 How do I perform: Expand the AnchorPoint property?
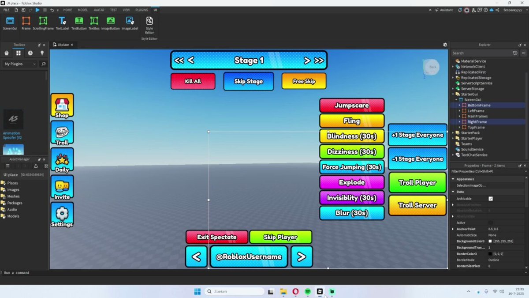pos(453,229)
